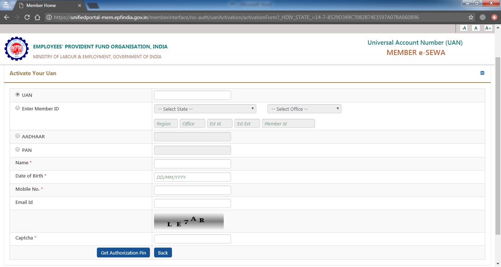Click the EPFO organisation logo
Screen dimensions: 501x267
tap(17, 48)
